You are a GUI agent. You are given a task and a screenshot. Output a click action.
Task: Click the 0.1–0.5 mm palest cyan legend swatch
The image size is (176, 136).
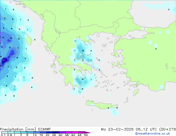5,132
